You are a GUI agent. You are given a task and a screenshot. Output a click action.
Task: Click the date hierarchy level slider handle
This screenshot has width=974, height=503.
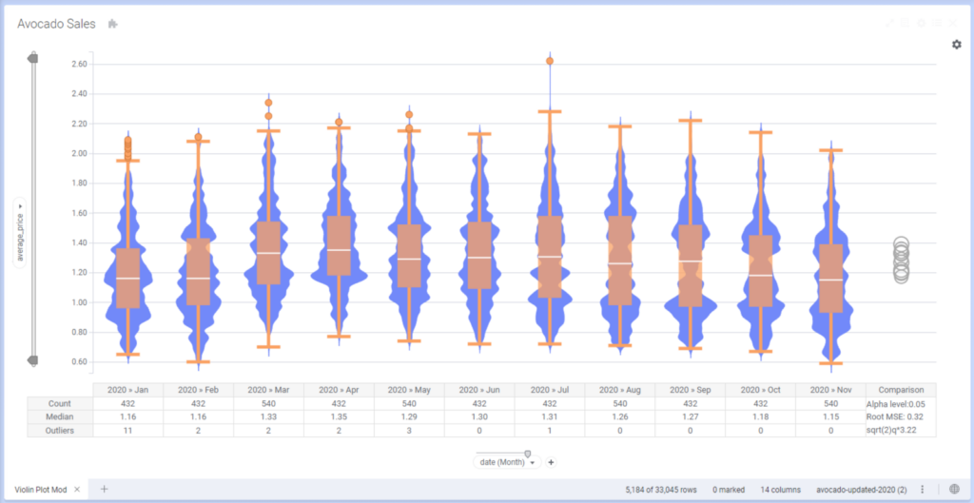click(x=528, y=453)
